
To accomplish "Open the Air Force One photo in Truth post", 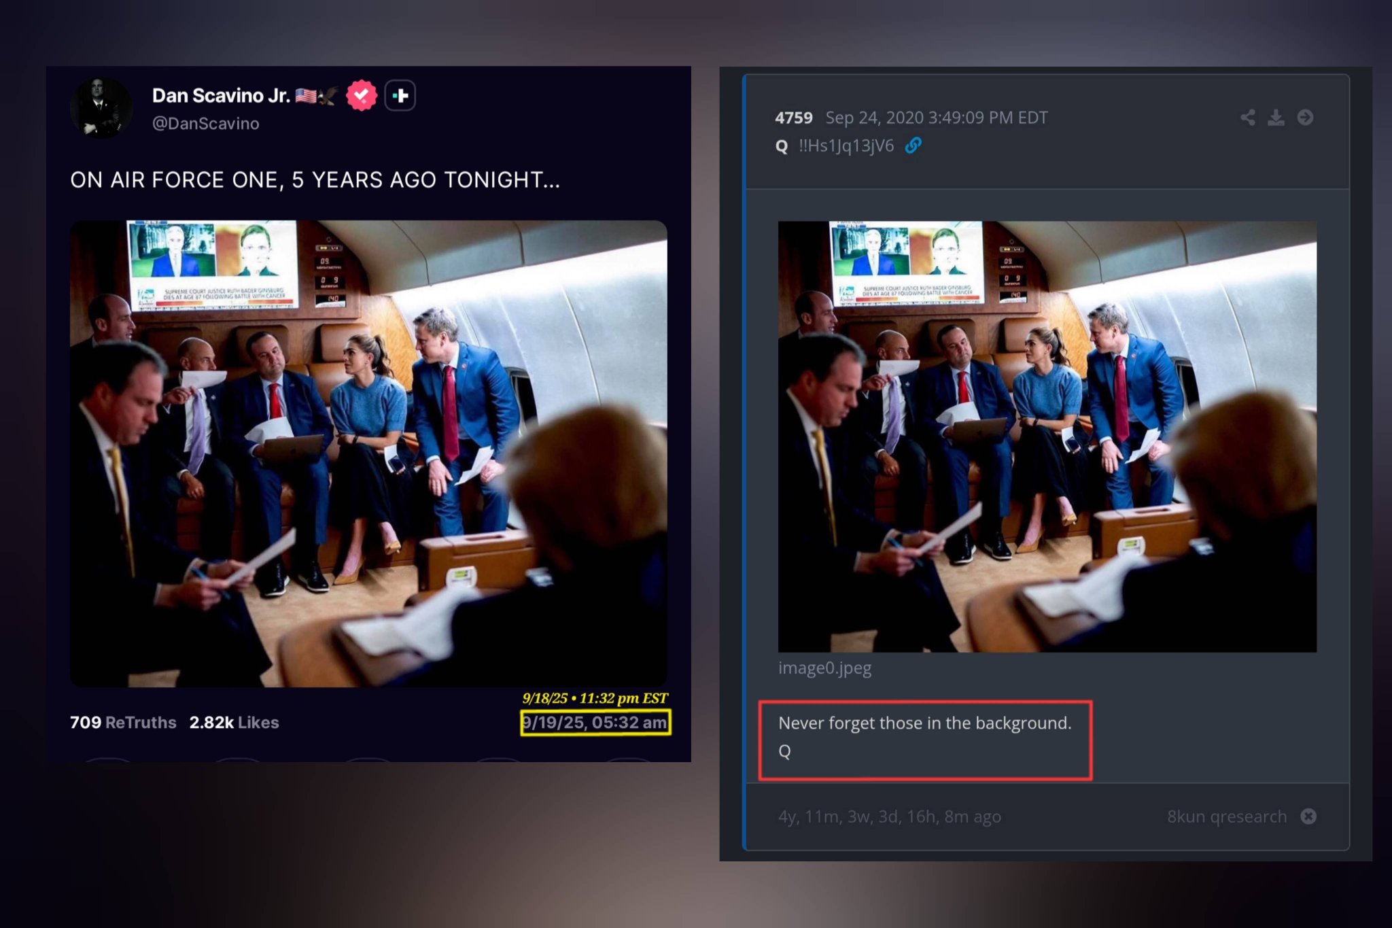I will point(368,453).
